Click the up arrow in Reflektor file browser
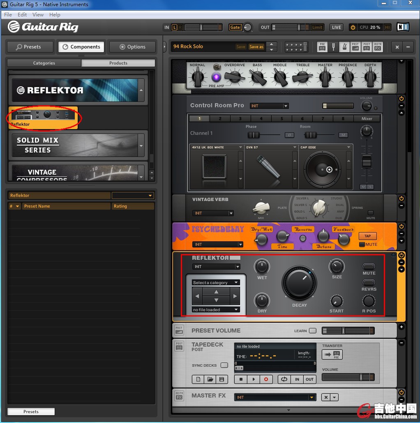Screen dimensions: 420x423 tap(216, 292)
